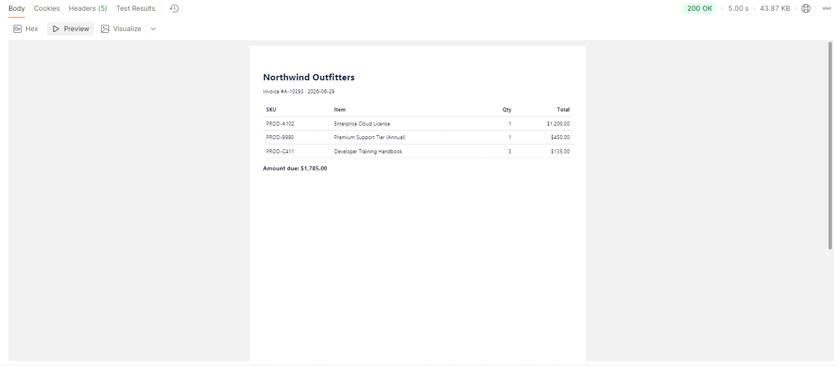Screen dimensions: 837x366
Task: Click the Developer Training Handbook item
Action: pos(368,152)
